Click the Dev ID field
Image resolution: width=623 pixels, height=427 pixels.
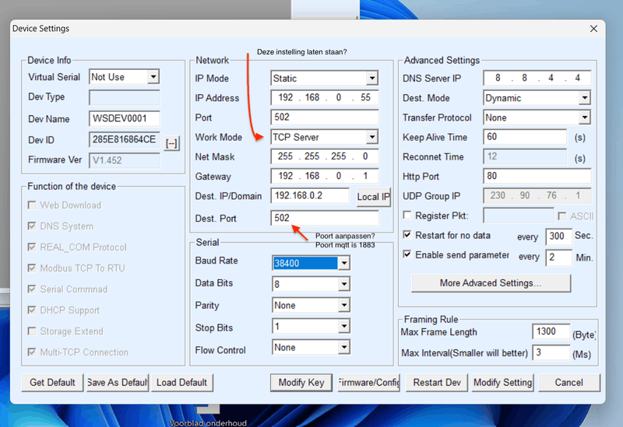(125, 140)
